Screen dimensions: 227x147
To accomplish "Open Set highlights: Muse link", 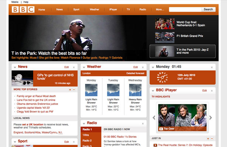I will click(24, 58).
